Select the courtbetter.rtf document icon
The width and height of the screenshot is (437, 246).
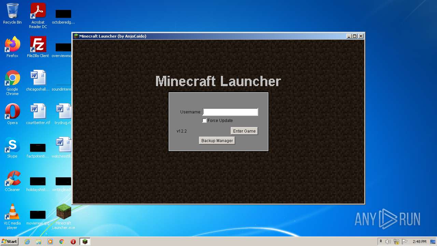point(38,114)
